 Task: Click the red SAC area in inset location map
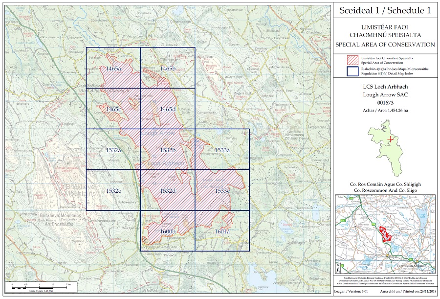pyautogui.click(x=385, y=234)
